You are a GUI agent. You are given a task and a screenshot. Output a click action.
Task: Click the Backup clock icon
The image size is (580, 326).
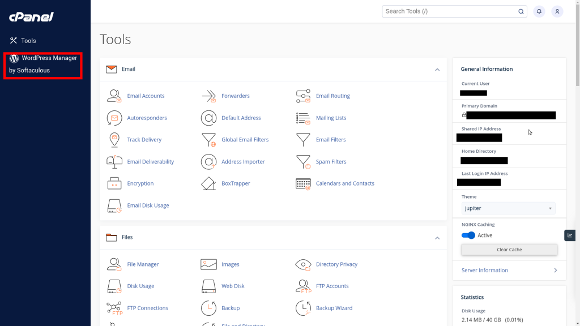208,308
